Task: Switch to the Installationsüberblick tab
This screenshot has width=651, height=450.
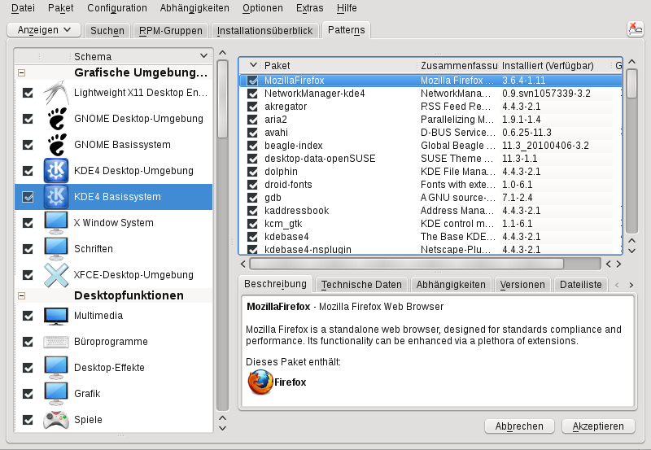Action: (265, 31)
